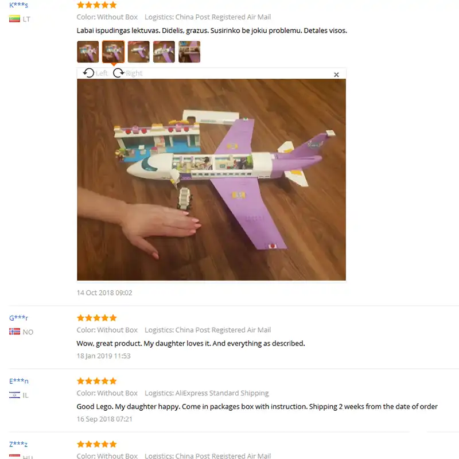Open reviewer E***n profile link
The image size is (459, 459).
tap(19, 381)
